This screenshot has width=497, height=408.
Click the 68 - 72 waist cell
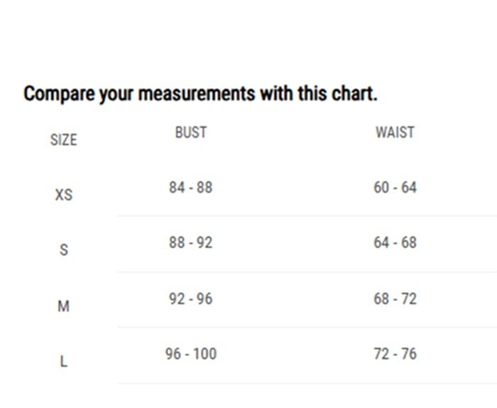[395, 299]
